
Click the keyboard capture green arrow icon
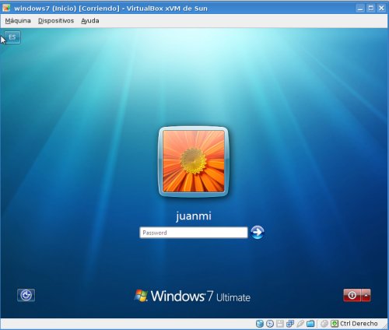[x=335, y=324]
